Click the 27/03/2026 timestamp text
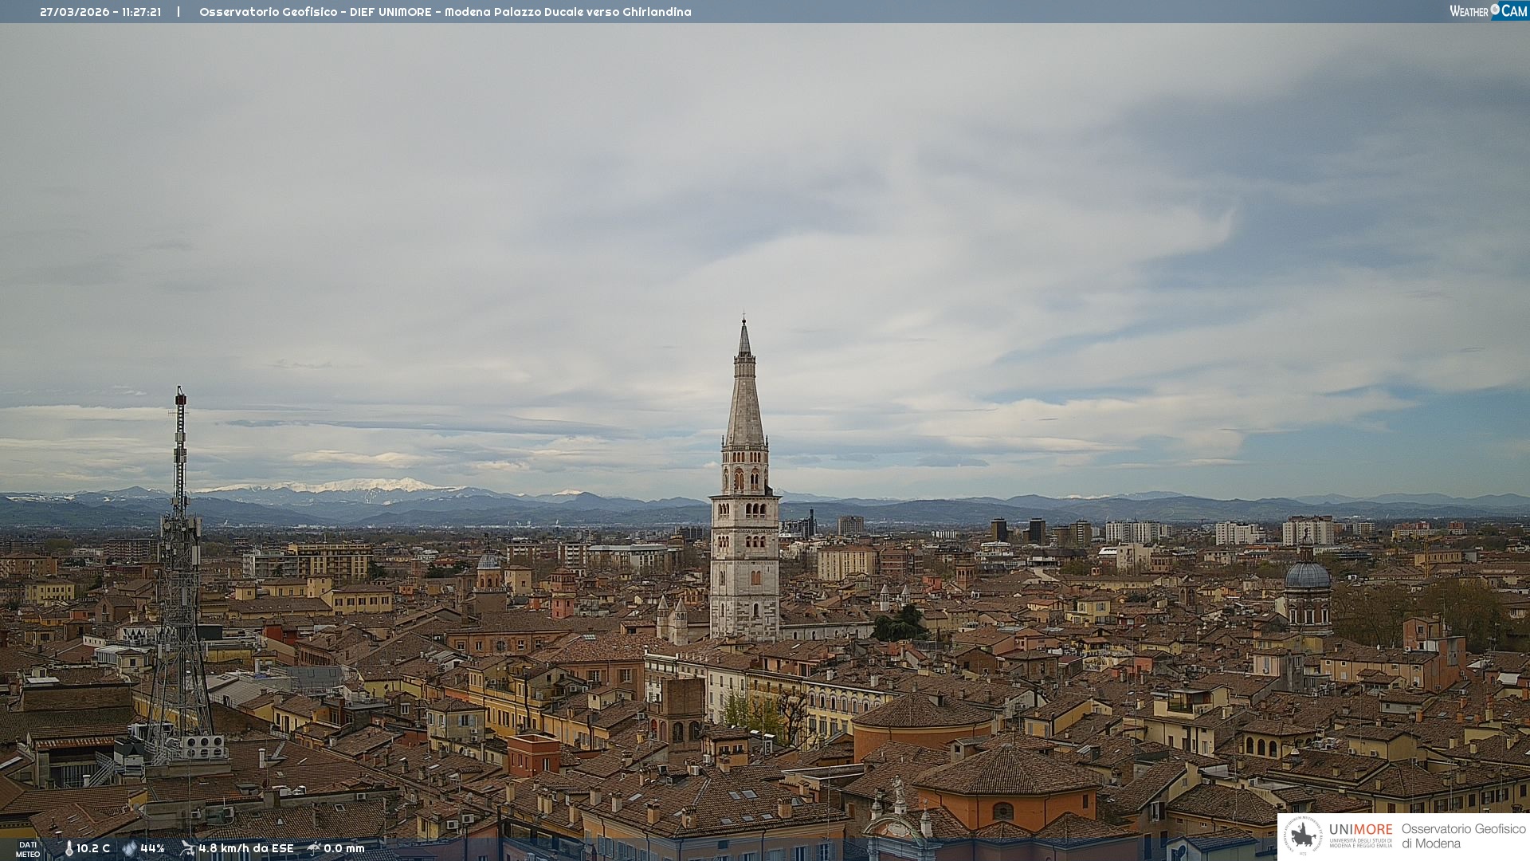This screenshot has width=1530, height=861. point(100,12)
